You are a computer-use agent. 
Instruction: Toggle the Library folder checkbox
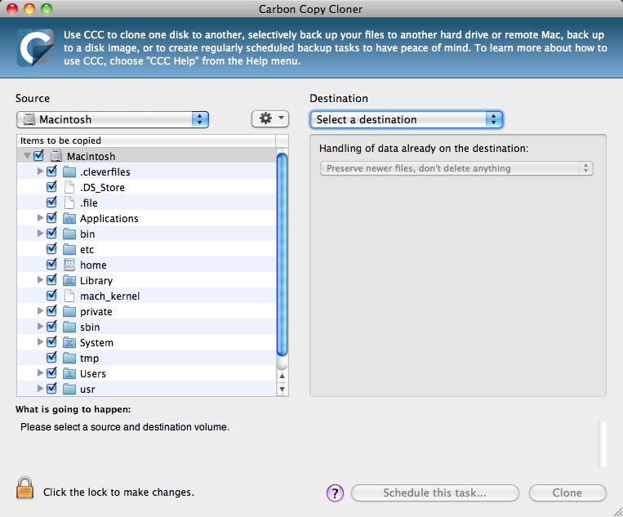[52, 280]
